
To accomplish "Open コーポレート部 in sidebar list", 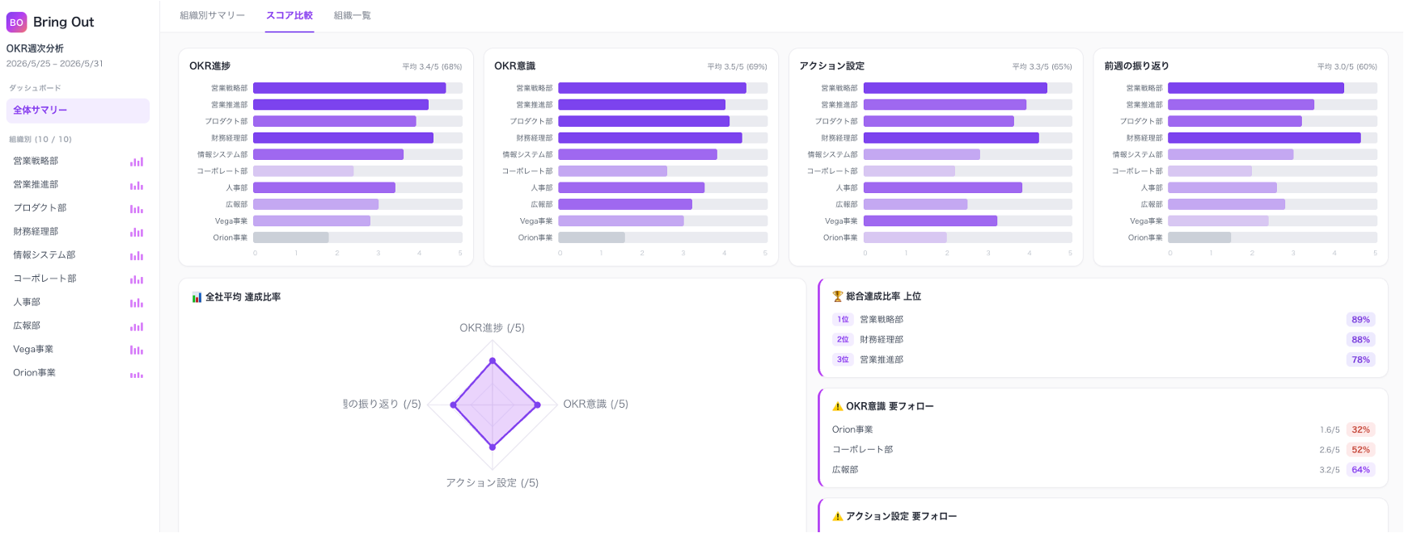I will 78,279.
